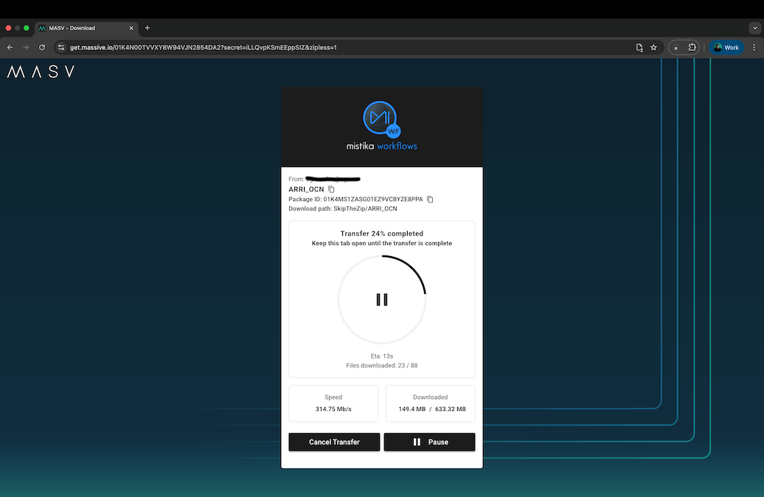Viewport: 764px width, 497px height.
Task: Reload the download page
Action: click(43, 47)
